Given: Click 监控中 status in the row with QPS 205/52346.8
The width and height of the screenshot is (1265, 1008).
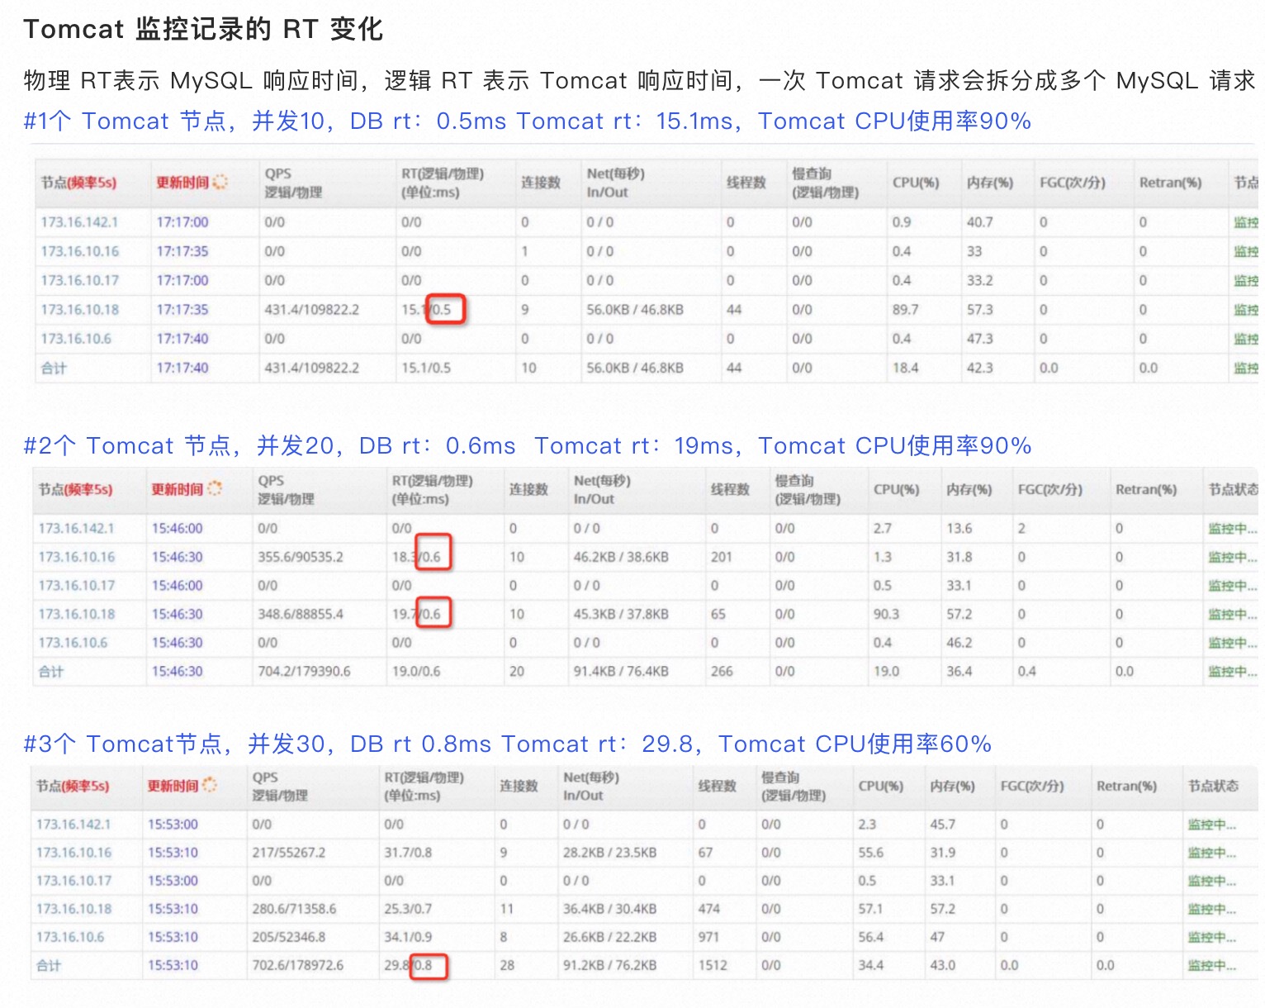Looking at the screenshot, I should pos(1211,936).
